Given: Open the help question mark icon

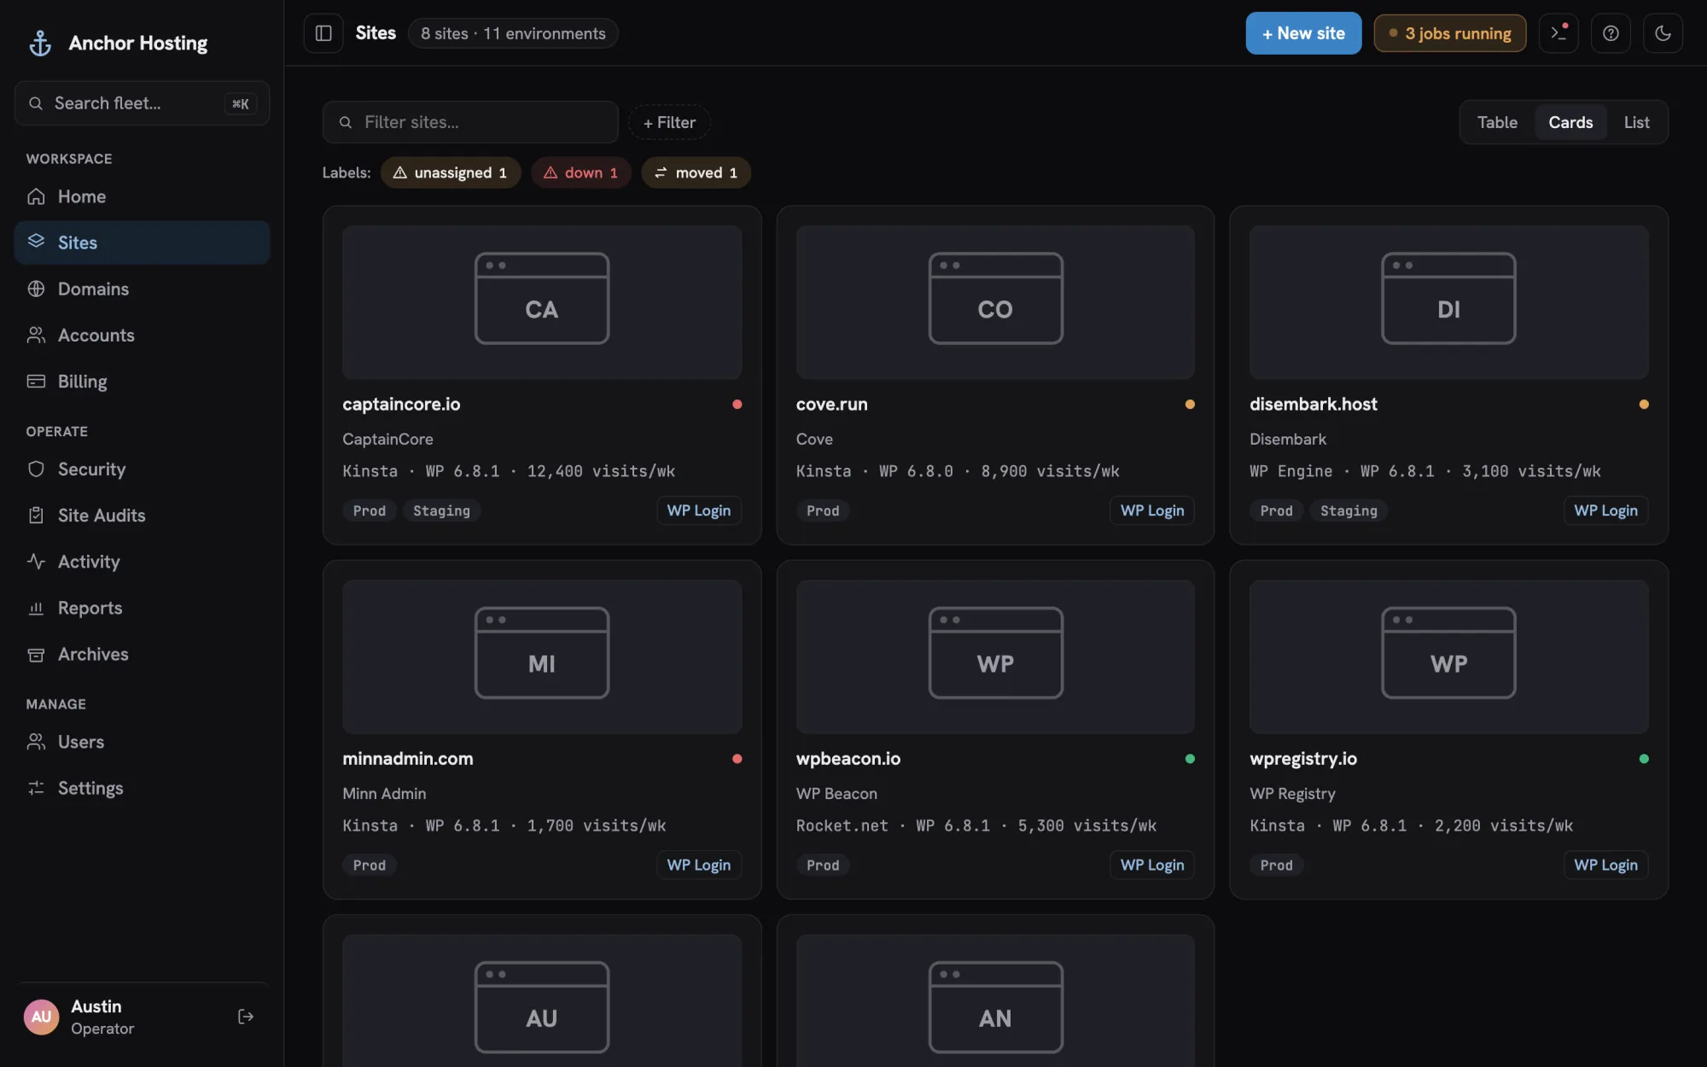Looking at the screenshot, I should point(1611,33).
